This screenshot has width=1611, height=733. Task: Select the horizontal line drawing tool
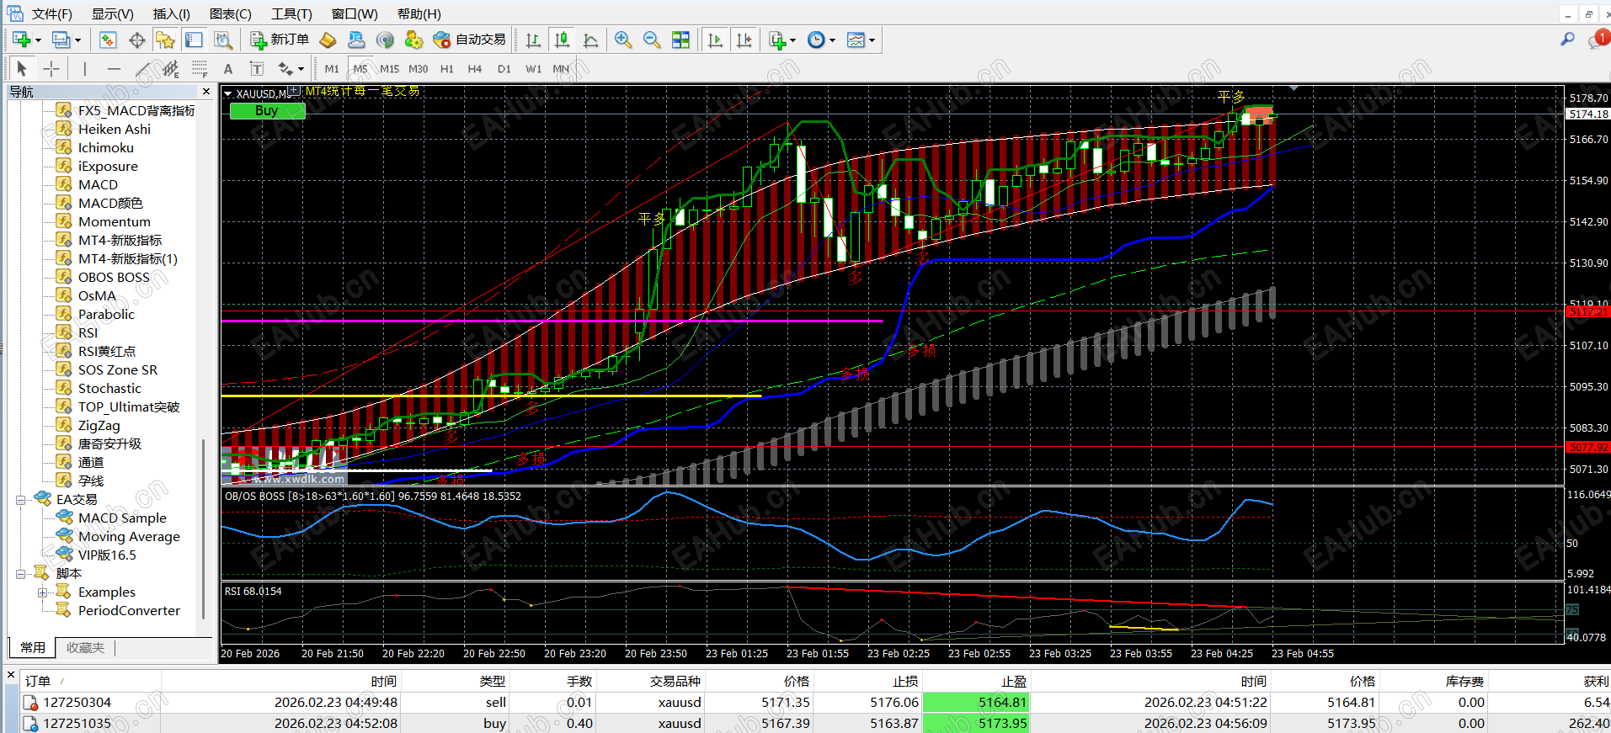(114, 69)
